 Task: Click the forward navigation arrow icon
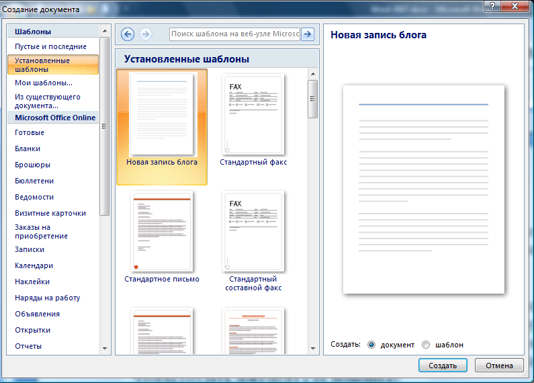[145, 34]
